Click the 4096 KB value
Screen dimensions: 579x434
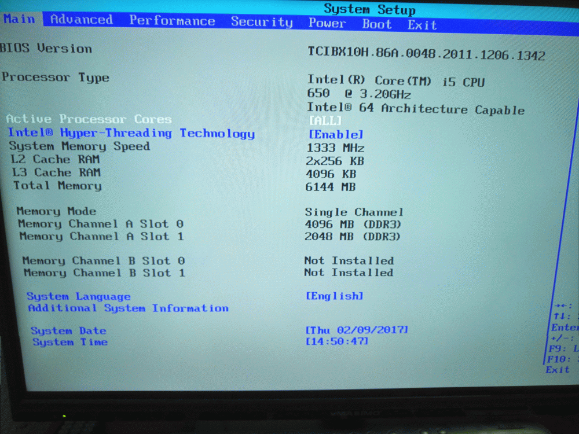coord(331,174)
